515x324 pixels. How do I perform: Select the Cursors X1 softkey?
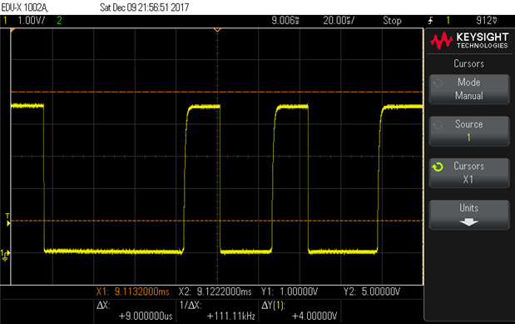[x=469, y=173]
